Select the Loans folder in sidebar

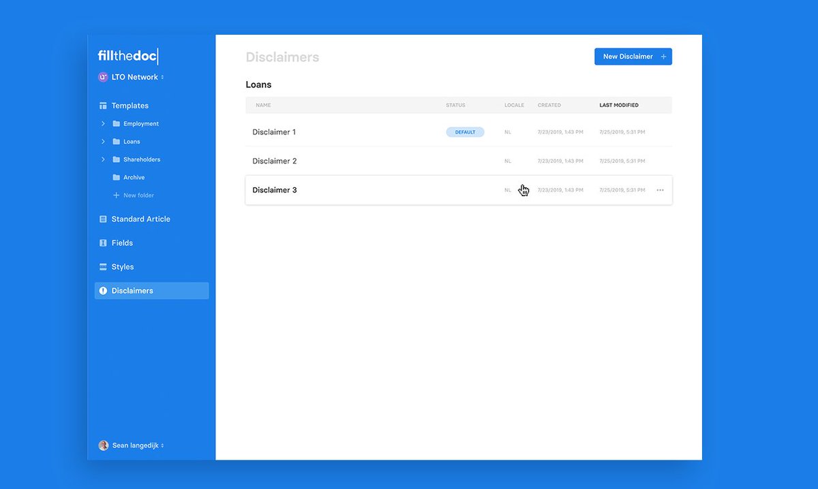click(x=132, y=142)
